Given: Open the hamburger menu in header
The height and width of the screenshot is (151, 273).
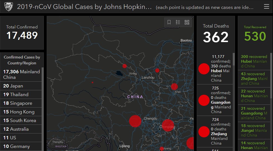Looking at the screenshot, I should pos(266,7).
